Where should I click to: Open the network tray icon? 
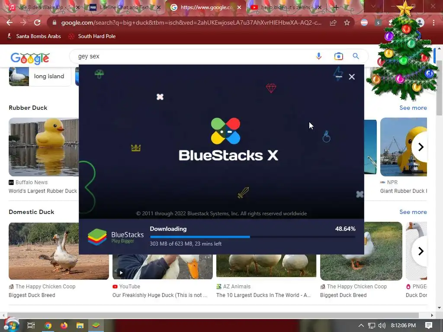(x=372, y=326)
